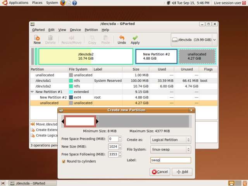This screenshot has width=248, height=186.
Task: Click the show desktop icon in bottom panel
Action: tap(3, 183)
